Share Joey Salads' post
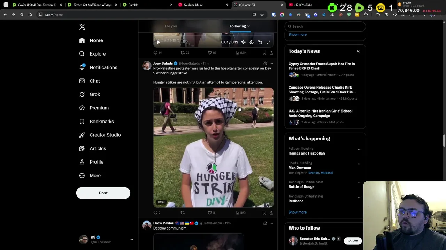 point(271,212)
